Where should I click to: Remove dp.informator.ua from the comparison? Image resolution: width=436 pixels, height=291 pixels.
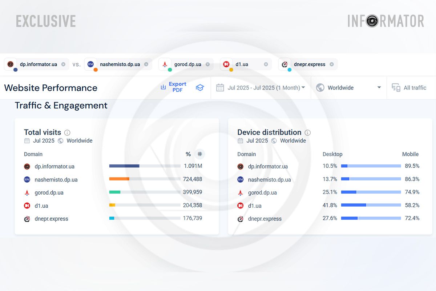[63, 64]
